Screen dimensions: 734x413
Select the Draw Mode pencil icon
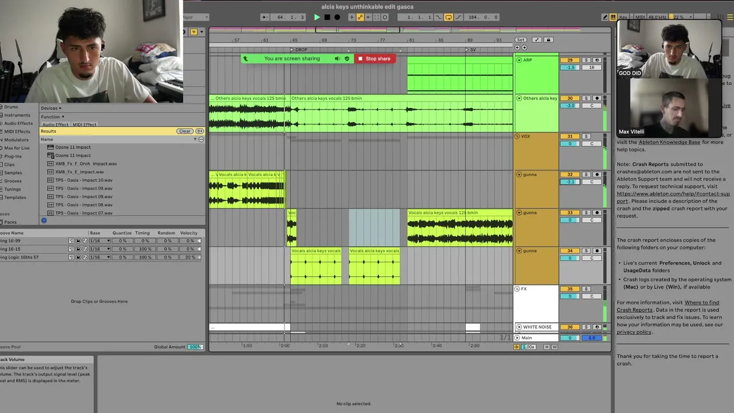click(x=606, y=17)
